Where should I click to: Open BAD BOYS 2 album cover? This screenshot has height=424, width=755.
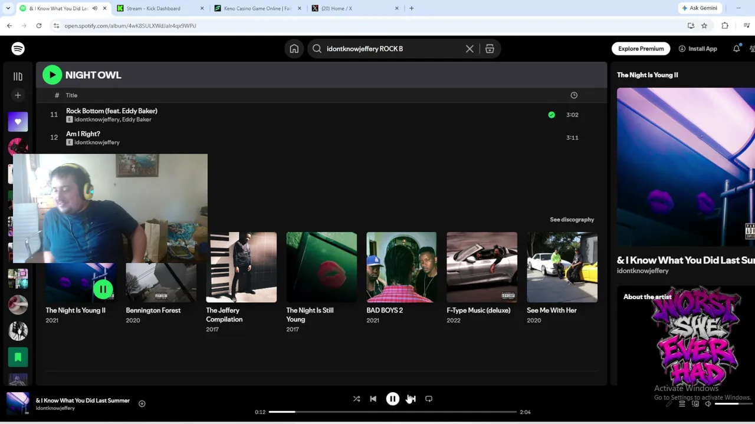(x=402, y=267)
